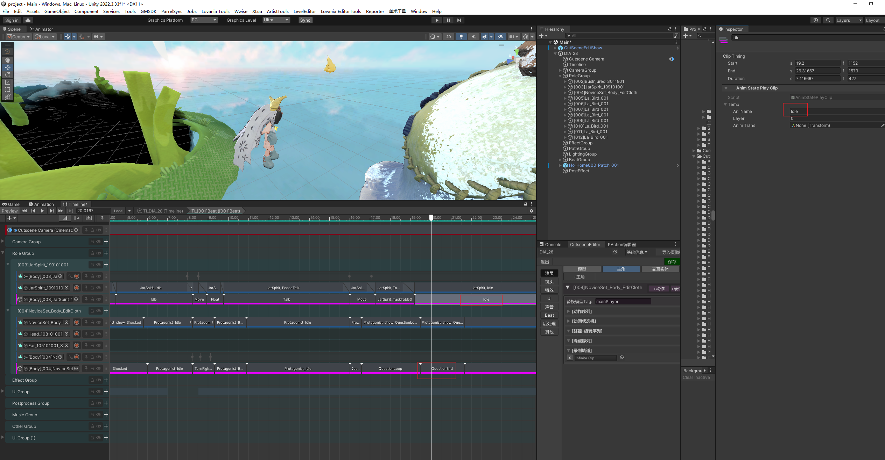Lock the Role Group track
885x460 pixels.
pyautogui.click(x=92, y=253)
